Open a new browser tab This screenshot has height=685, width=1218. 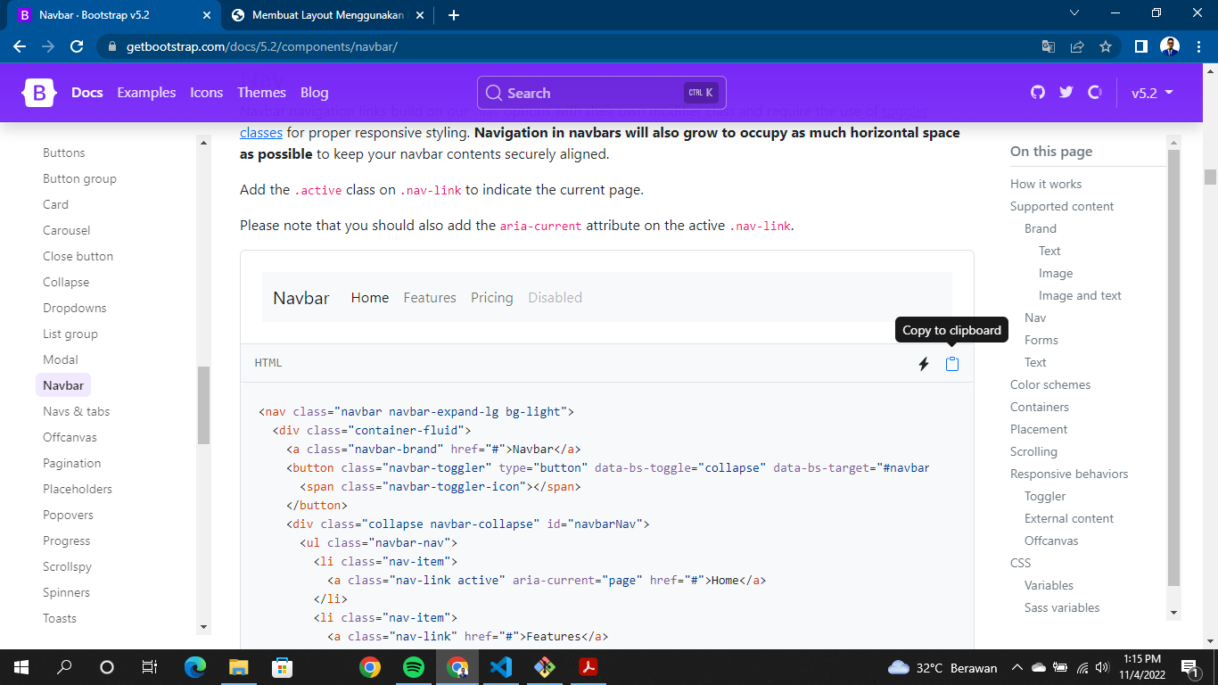454,15
